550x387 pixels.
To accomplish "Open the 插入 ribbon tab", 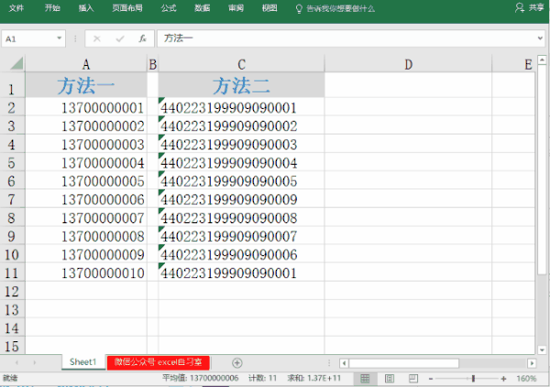I will click(x=86, y=8).
